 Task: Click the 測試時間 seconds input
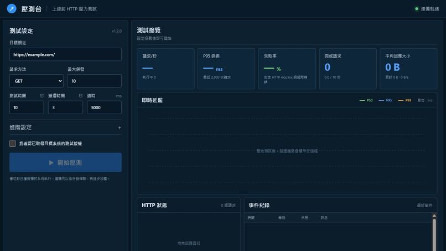coord(27,107)
